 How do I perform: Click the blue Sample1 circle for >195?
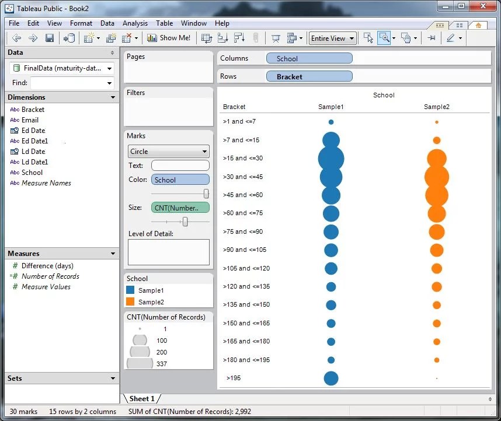(x=331, y=378)
